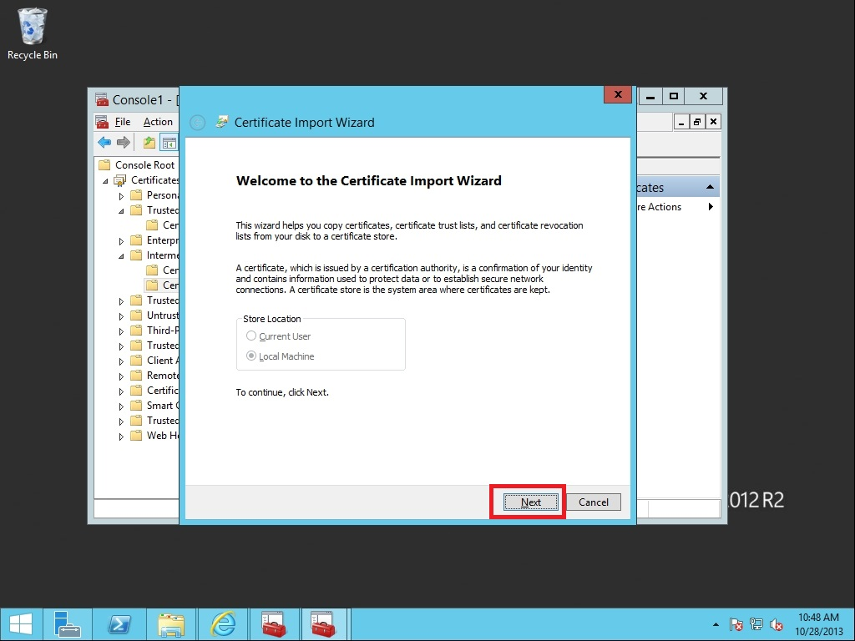Expand the Untrusted certificates folder node
This screenshot has height=641, width=855.
121,315
